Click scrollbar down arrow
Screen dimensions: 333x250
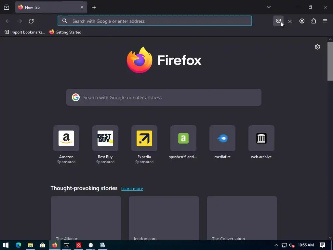(330, 238)
